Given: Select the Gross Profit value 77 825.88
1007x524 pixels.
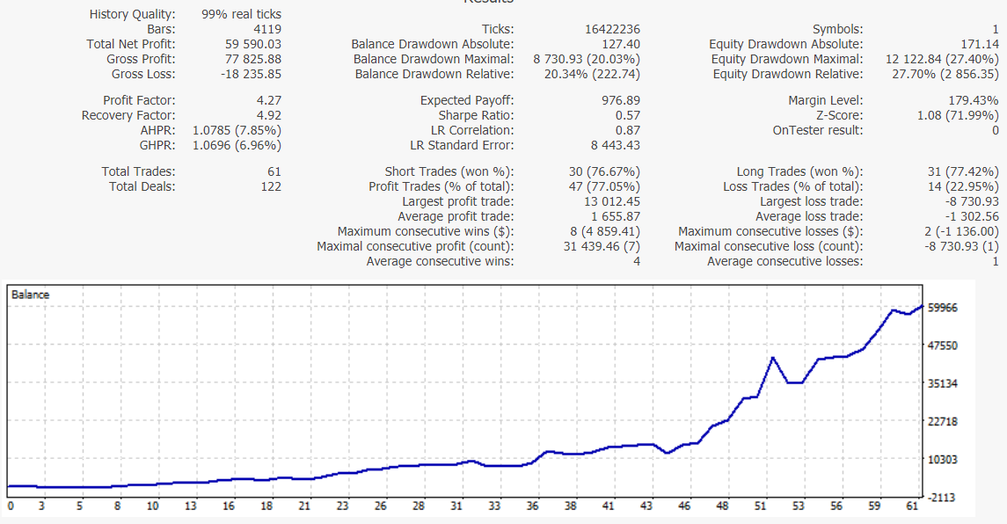Looking at the screenshot, I should [253, 59].
